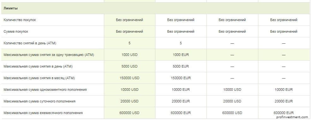Screen dimensions: 312x120
Task: Select Максимальная сумма суточного пополнения label
Action: (39, 101)
